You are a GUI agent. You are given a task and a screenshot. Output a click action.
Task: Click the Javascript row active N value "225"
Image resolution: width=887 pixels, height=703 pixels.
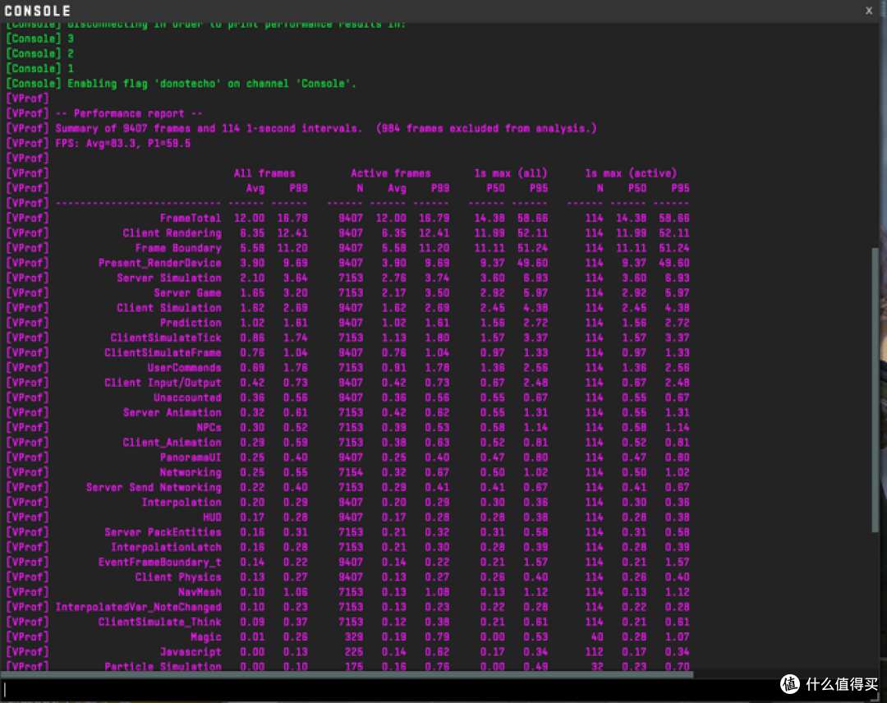click(354, 652)
